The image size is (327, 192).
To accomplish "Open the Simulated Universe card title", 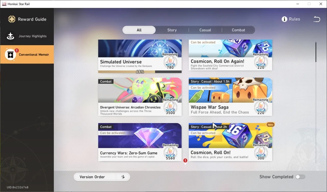I will click(121, 62).
